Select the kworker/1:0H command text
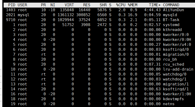195x107 pixels. [x=177, y=94]
